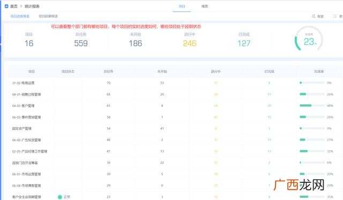Sort by the 进行中 column header

(215, 72)
